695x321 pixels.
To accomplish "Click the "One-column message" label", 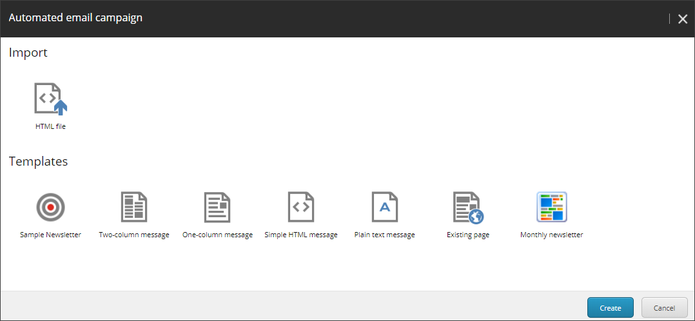I will click(x=217, y=235).
